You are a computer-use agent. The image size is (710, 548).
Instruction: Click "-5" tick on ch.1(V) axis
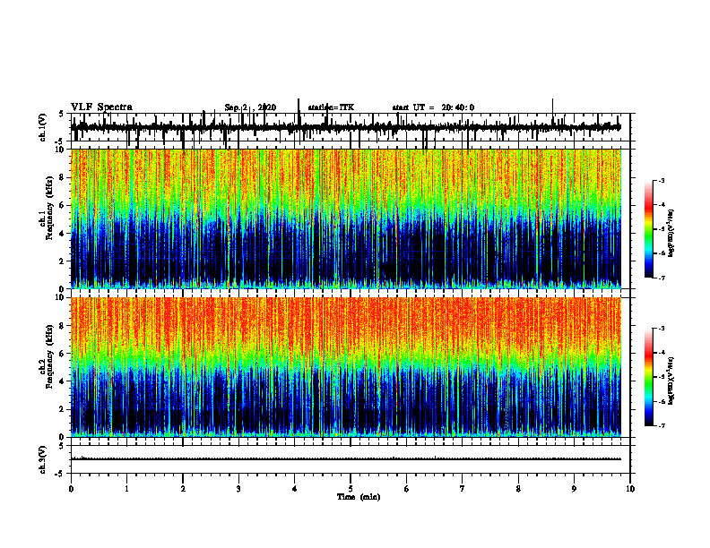tap(59, 141)
